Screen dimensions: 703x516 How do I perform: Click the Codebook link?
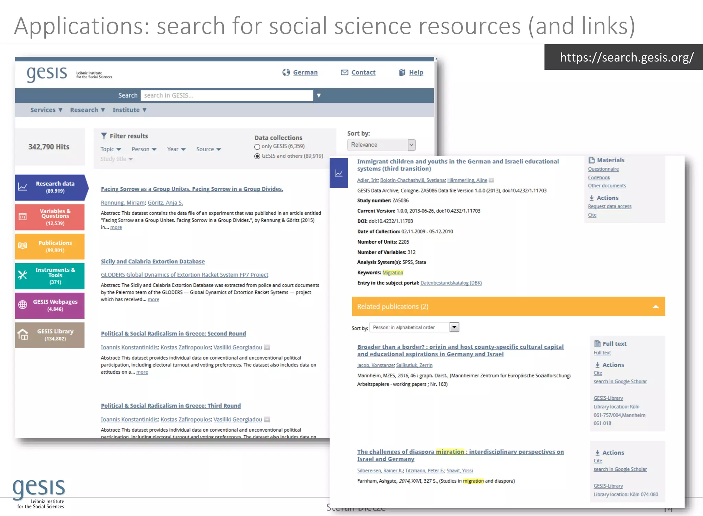pos(599,177)
